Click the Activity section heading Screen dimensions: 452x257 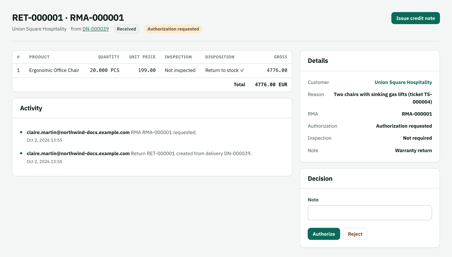[31, 108]
